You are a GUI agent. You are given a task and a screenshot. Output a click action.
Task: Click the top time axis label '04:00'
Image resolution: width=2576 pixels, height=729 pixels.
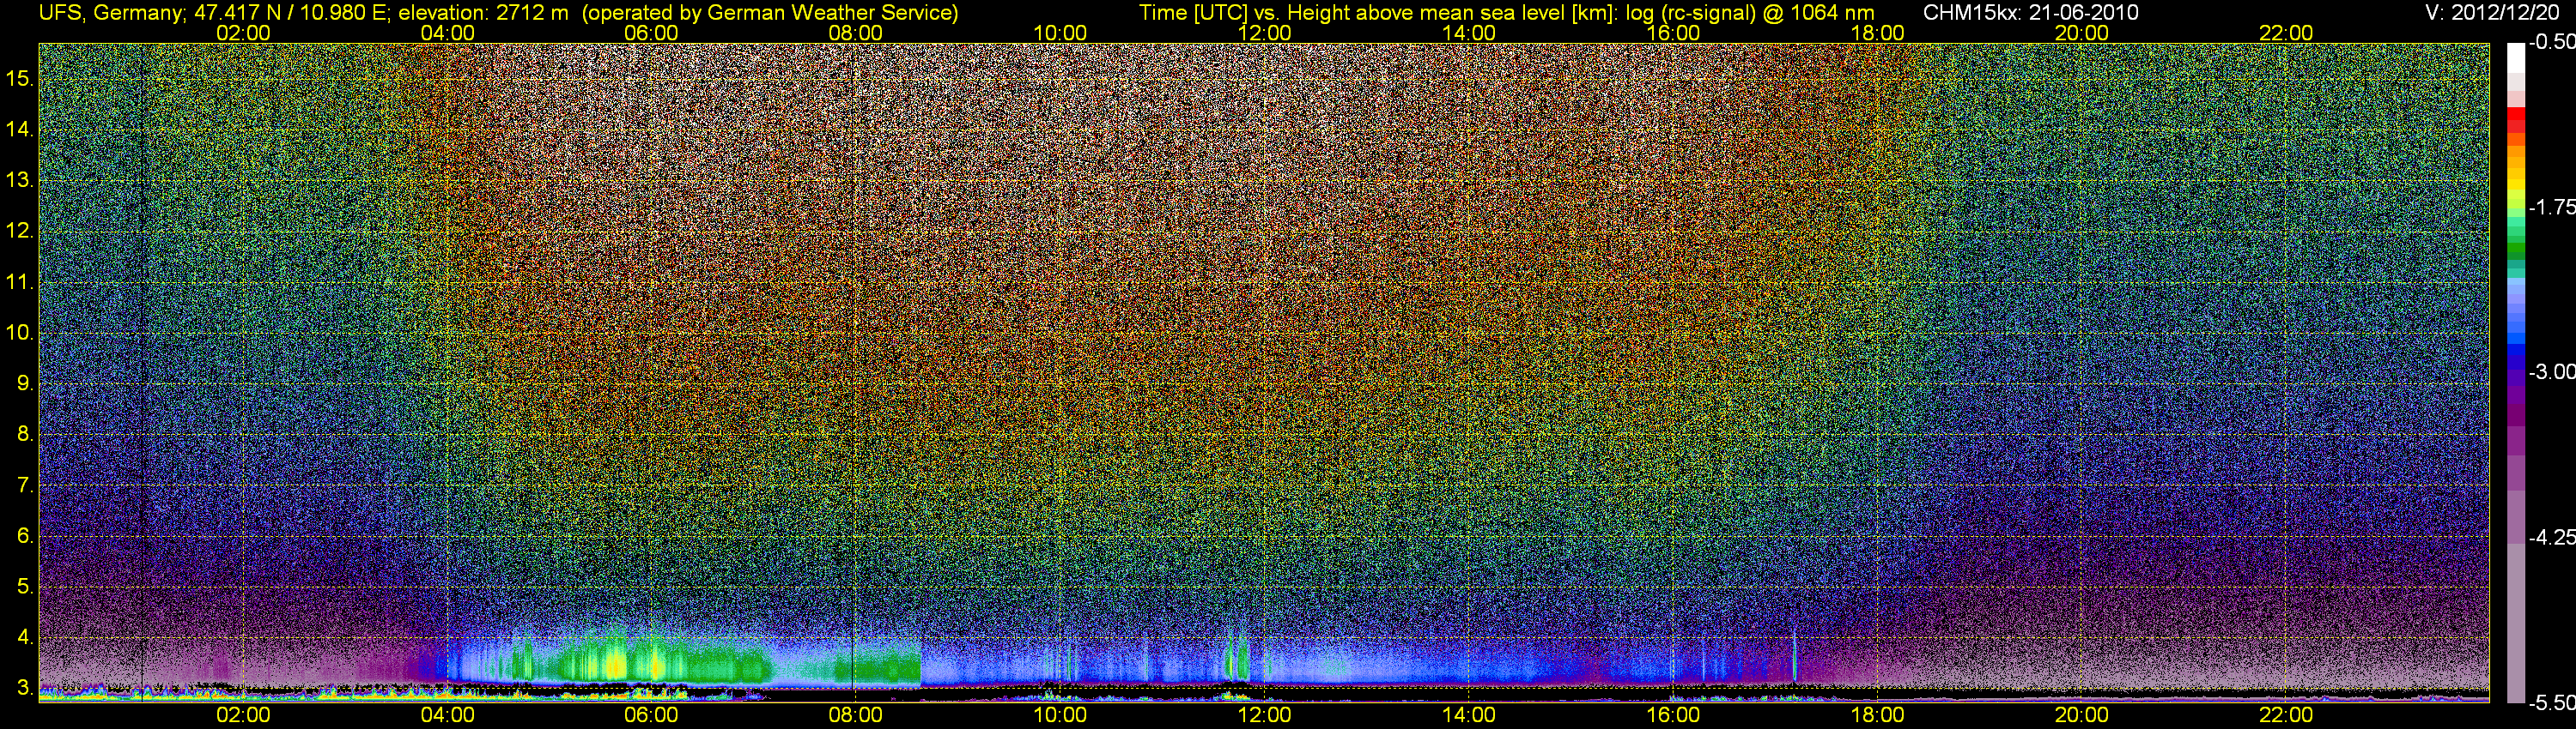click(447, 32)
